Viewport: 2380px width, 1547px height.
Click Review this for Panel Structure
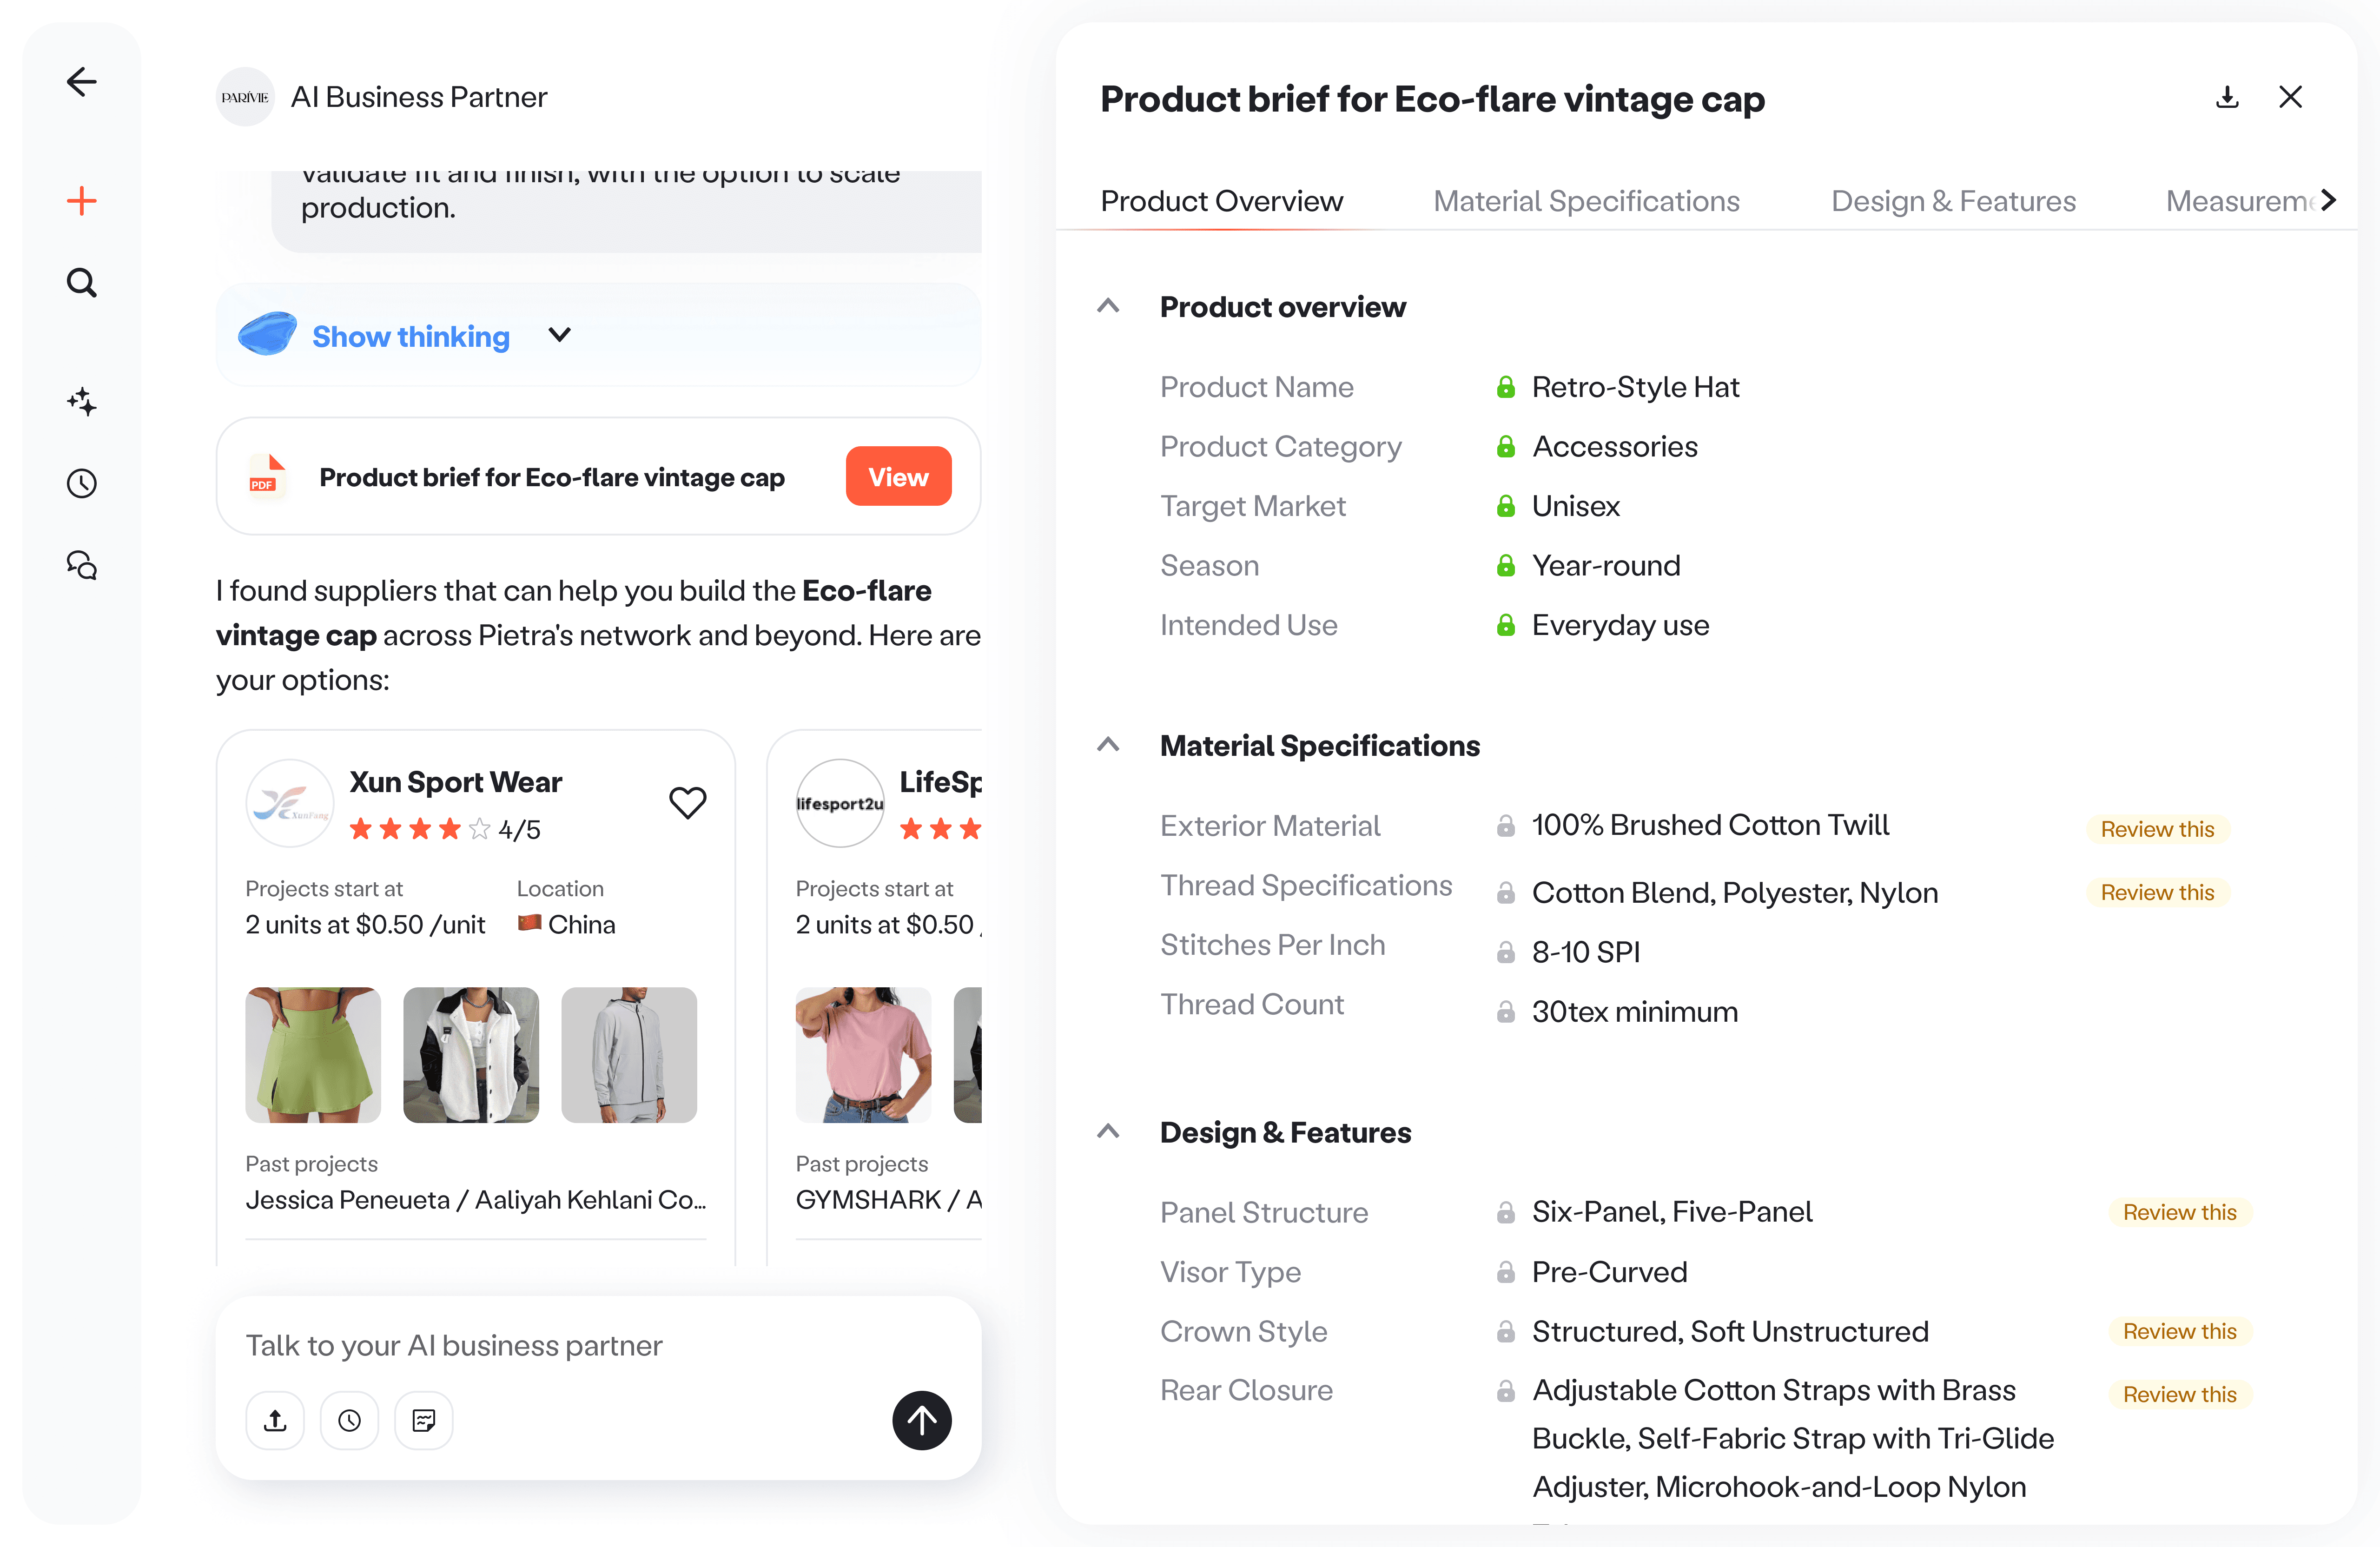[2180, 1213]
